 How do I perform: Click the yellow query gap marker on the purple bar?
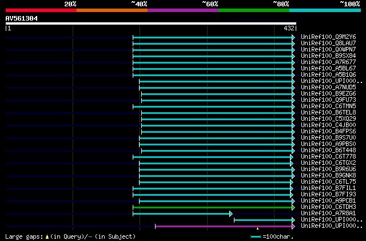pyautogui.click(x=257, y=228)
